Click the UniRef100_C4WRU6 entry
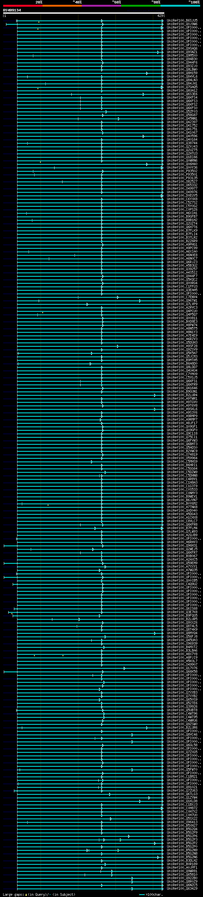The image size is (203, 897). coord(182,720)
